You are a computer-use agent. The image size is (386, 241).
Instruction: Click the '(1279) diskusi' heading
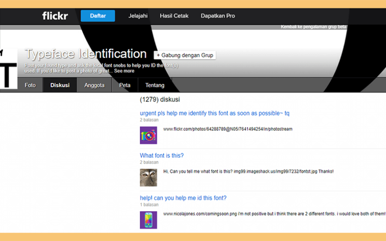[160, 99]
